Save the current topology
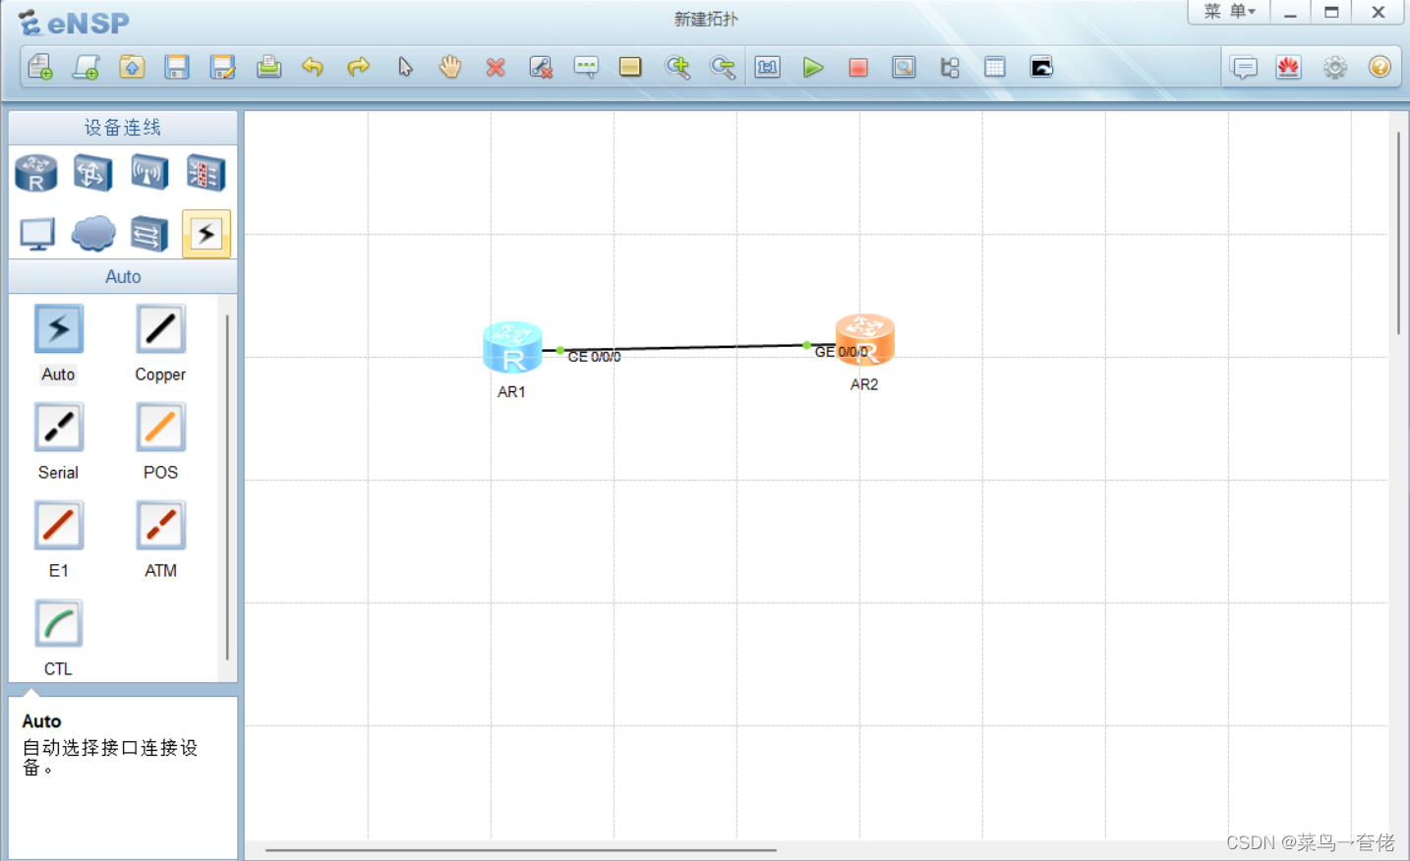Viewport: 1410px width, 861px height. pyautogui.click(x=177, y=67)
